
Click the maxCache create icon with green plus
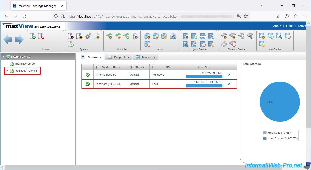270,36
